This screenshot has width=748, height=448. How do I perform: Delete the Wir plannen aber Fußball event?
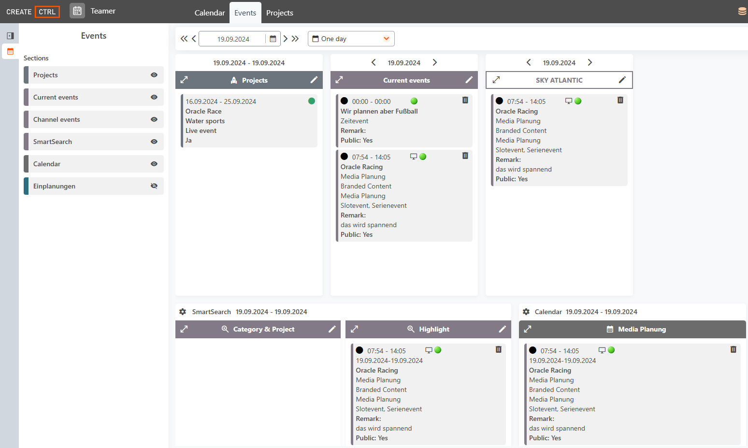pyautogui.click(x=465, y=100)
